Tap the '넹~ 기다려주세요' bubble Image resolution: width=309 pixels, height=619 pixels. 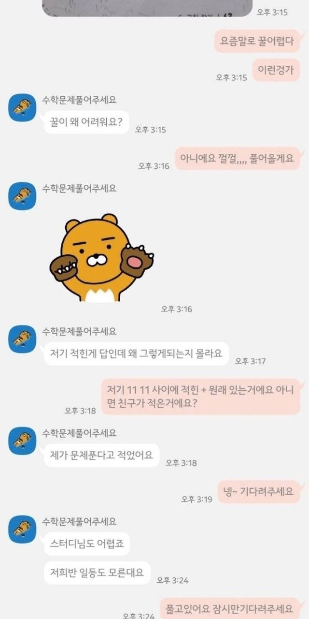point(258,492)
